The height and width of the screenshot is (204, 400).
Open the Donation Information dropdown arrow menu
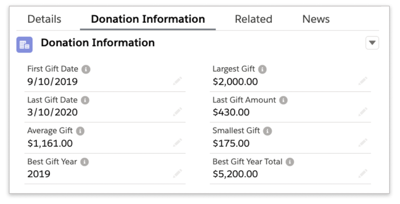(372, 43)
